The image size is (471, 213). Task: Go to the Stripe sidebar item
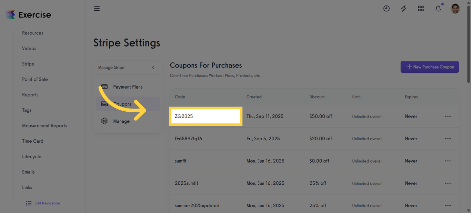[28, 64]
